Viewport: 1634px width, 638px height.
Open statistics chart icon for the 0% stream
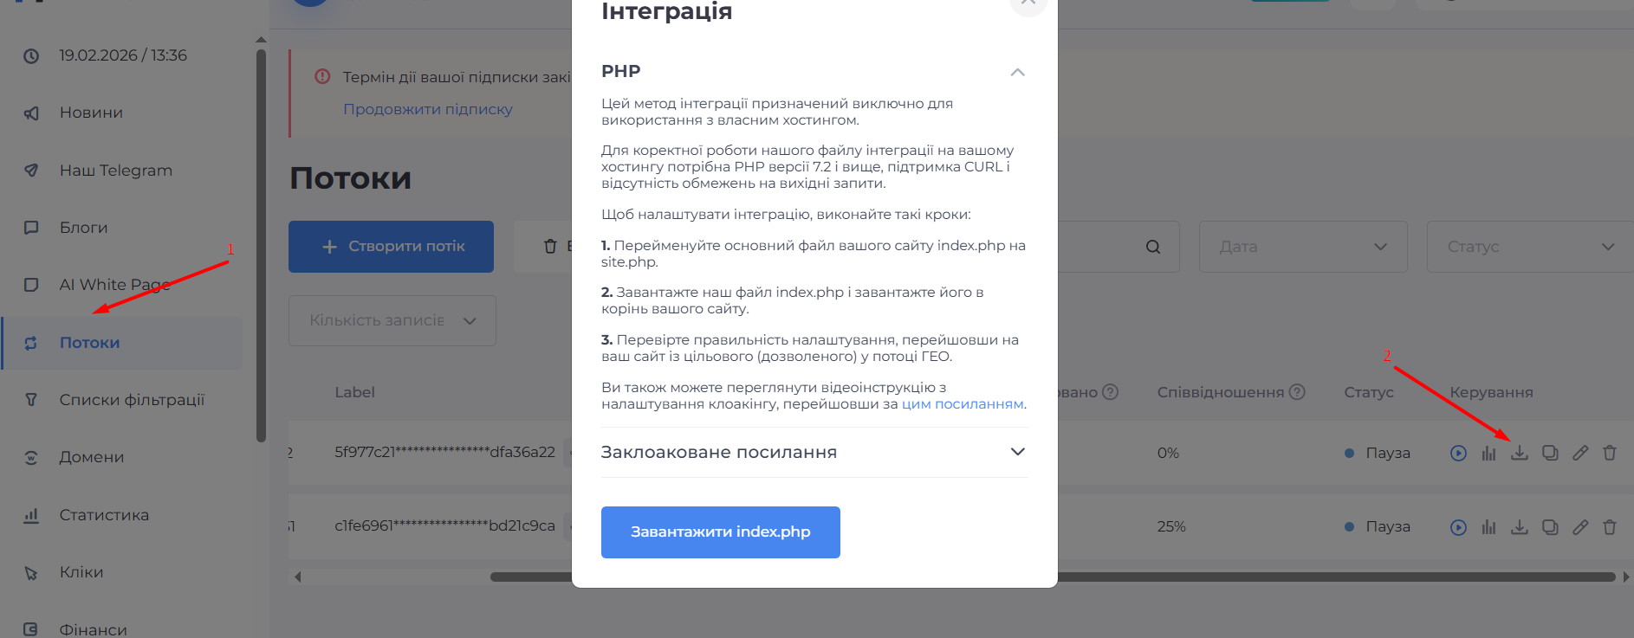[1489, 452]
